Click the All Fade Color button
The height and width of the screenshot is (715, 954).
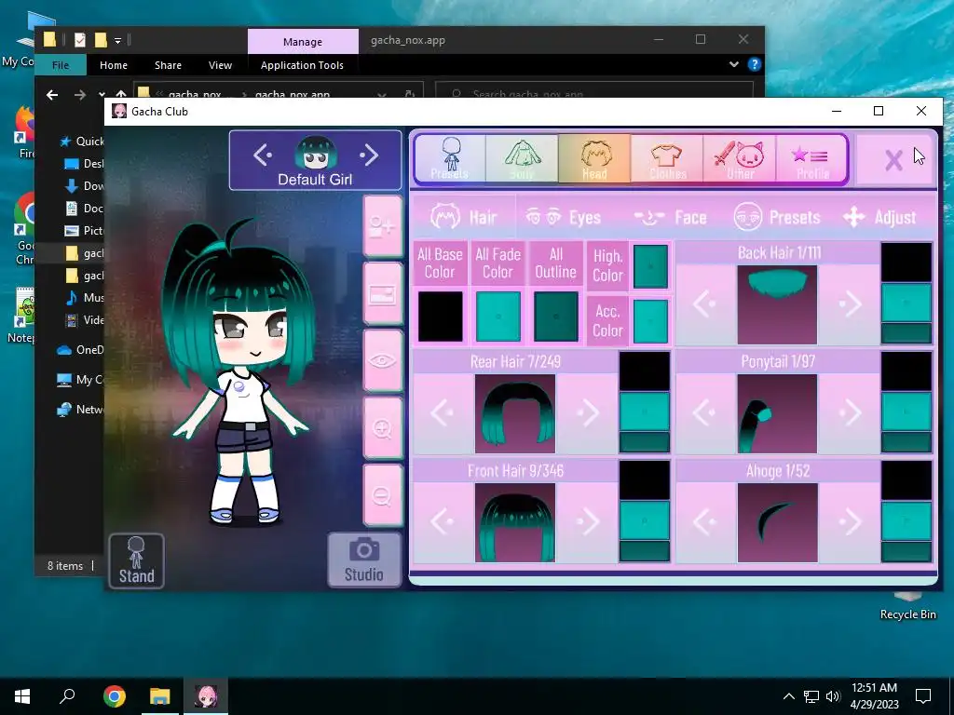[497, 263]
